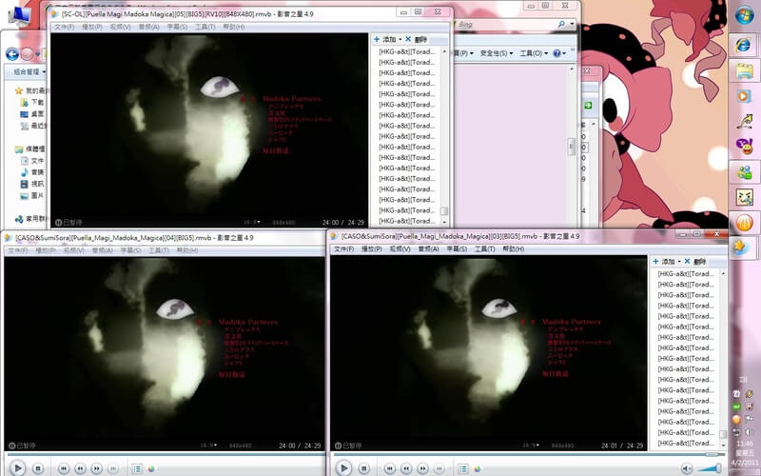Image resolution: width=761 pixels, height=476 pixels.
Task: Fast-forward in the bottom-right player
Action: point(424,468)
